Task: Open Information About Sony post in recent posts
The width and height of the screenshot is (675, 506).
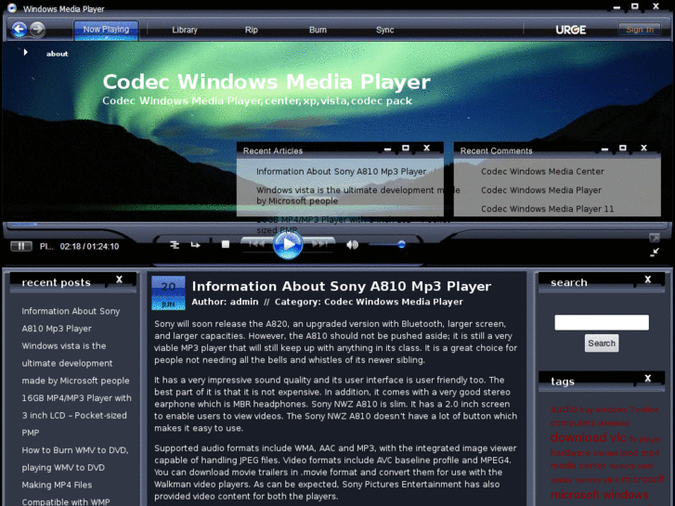Action: click(71, 319)
